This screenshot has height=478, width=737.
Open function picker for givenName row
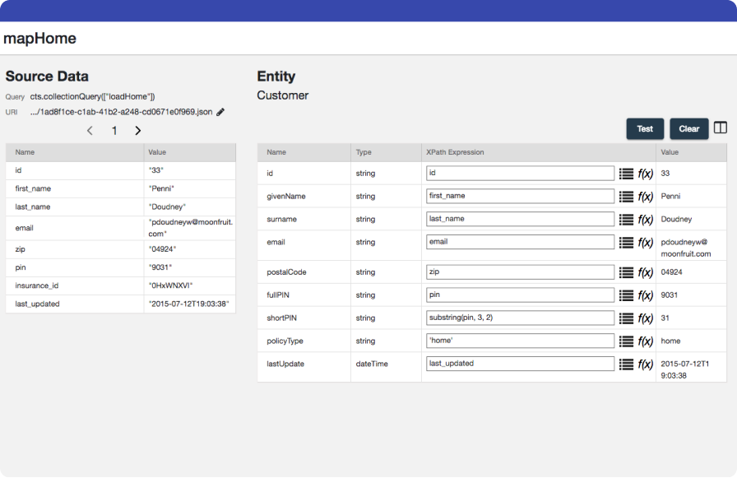pos(645,197)
